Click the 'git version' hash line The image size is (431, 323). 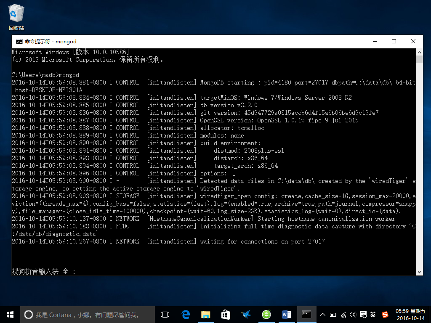pos(289,113)
